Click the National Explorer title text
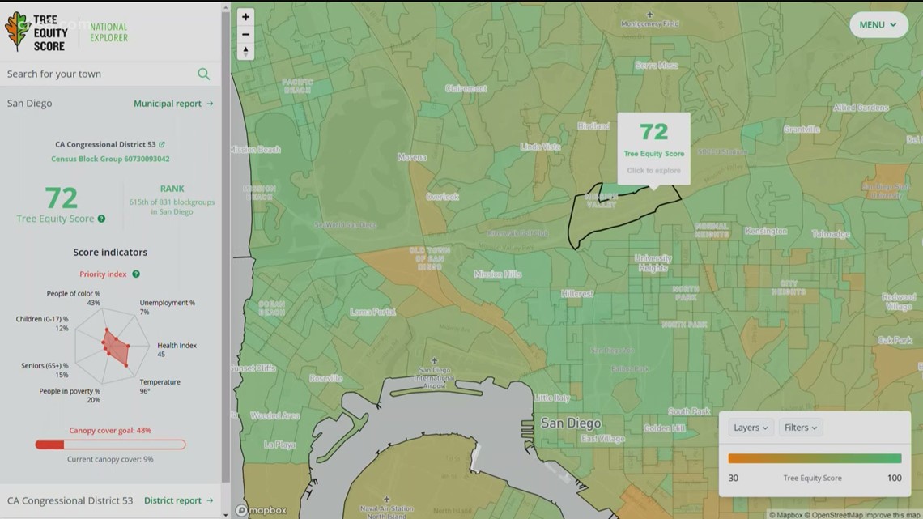923x519 pixels. click(x=109, y=32)
